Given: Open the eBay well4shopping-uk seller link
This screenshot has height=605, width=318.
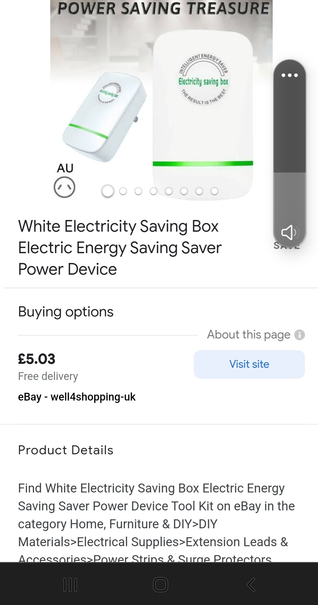Looking at the screenshot, I should 77,397.
